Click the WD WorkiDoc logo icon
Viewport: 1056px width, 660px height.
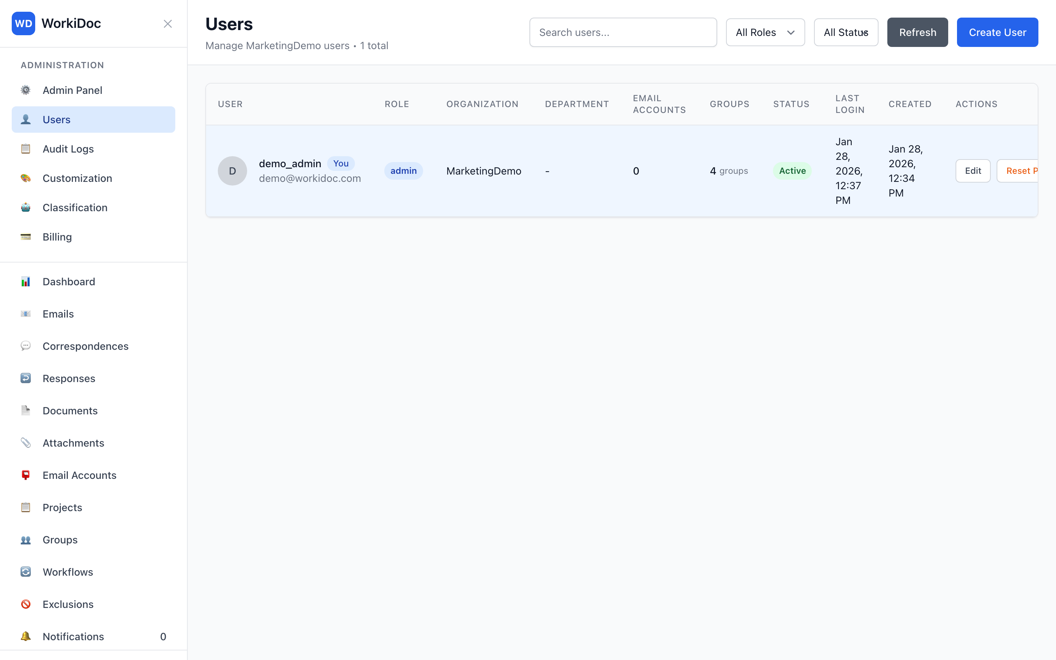[23, 23]
